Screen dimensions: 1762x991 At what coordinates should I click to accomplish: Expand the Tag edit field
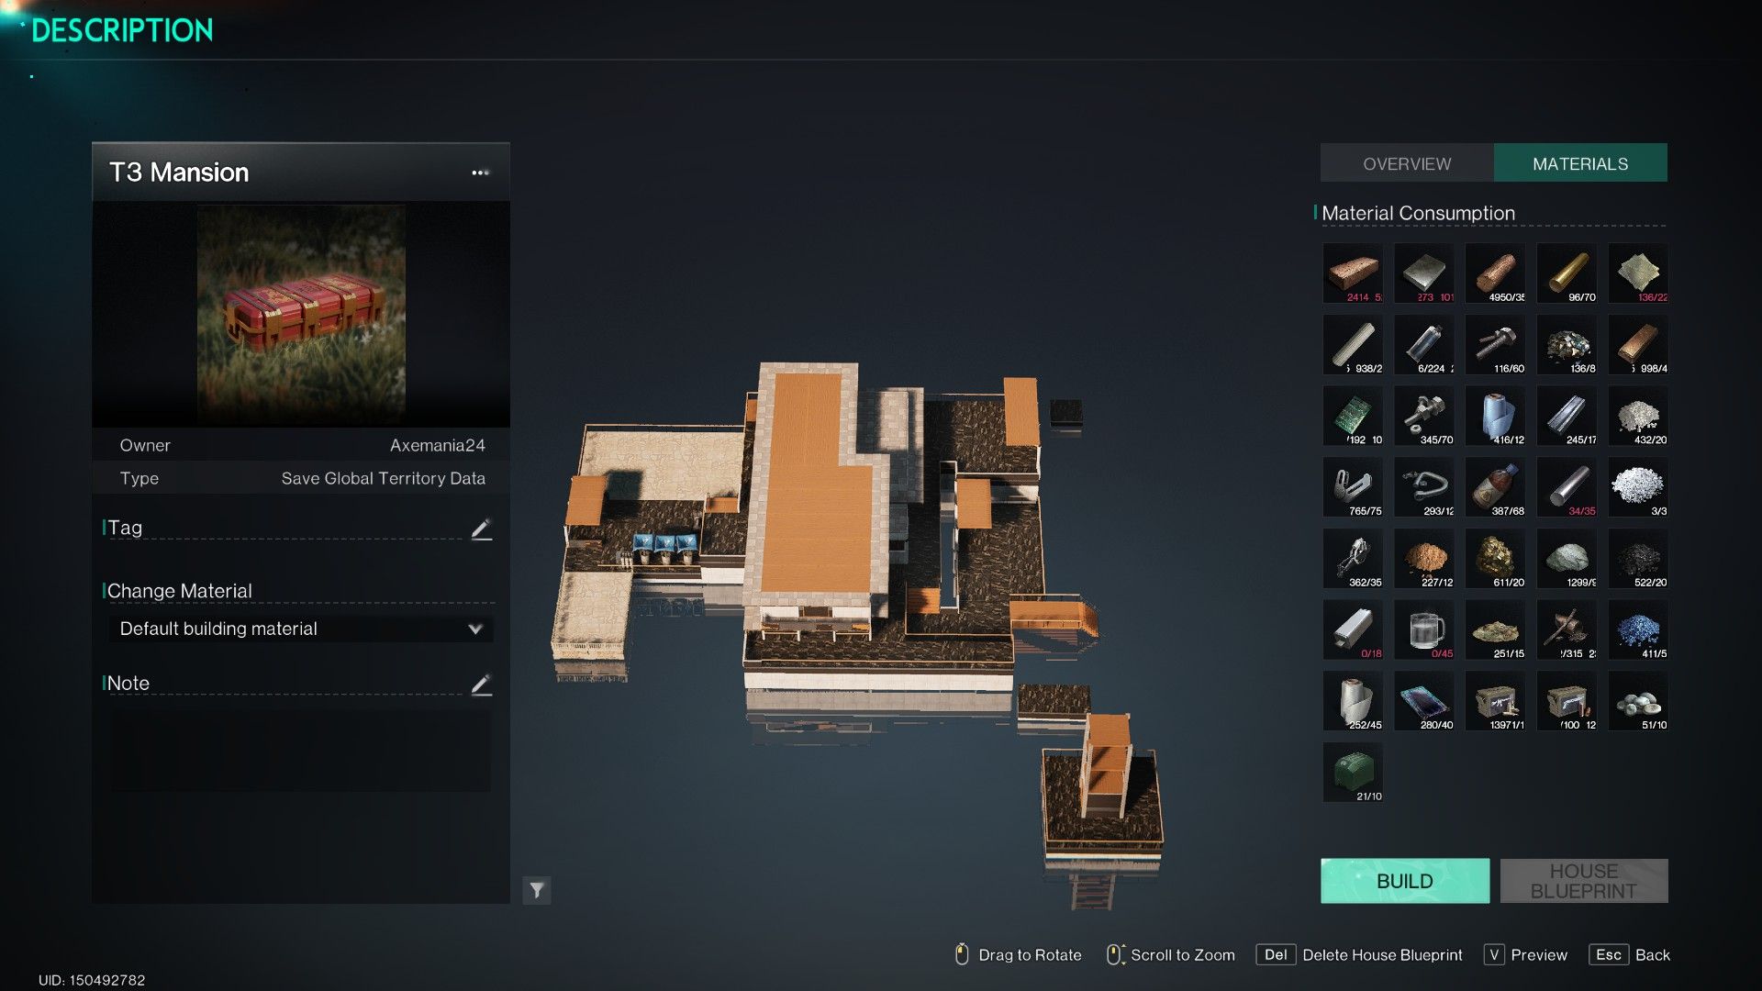481,525
